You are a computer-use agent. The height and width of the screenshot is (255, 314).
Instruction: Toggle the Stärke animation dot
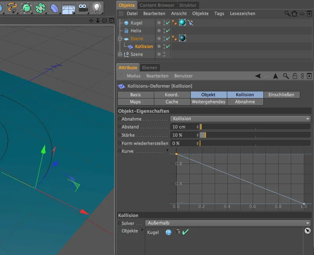point(119,135)
